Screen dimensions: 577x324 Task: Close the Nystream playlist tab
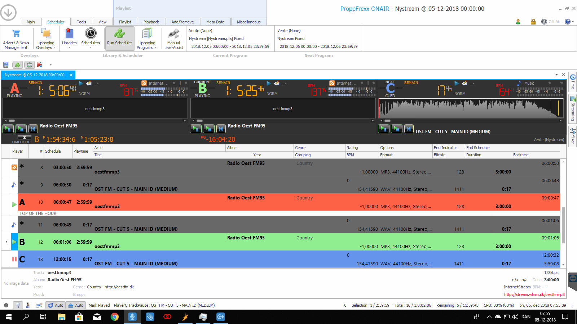tap(71, 75)
